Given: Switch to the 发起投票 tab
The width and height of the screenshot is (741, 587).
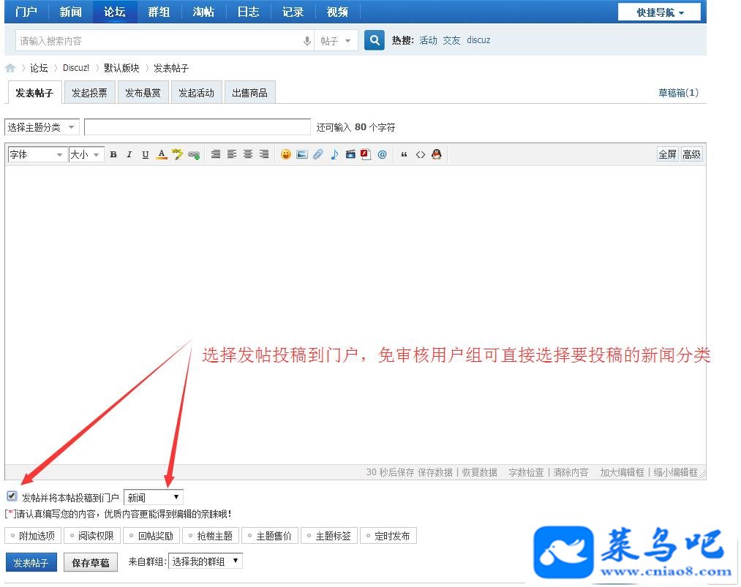Looking at the screenshot, I should (89, 93).
